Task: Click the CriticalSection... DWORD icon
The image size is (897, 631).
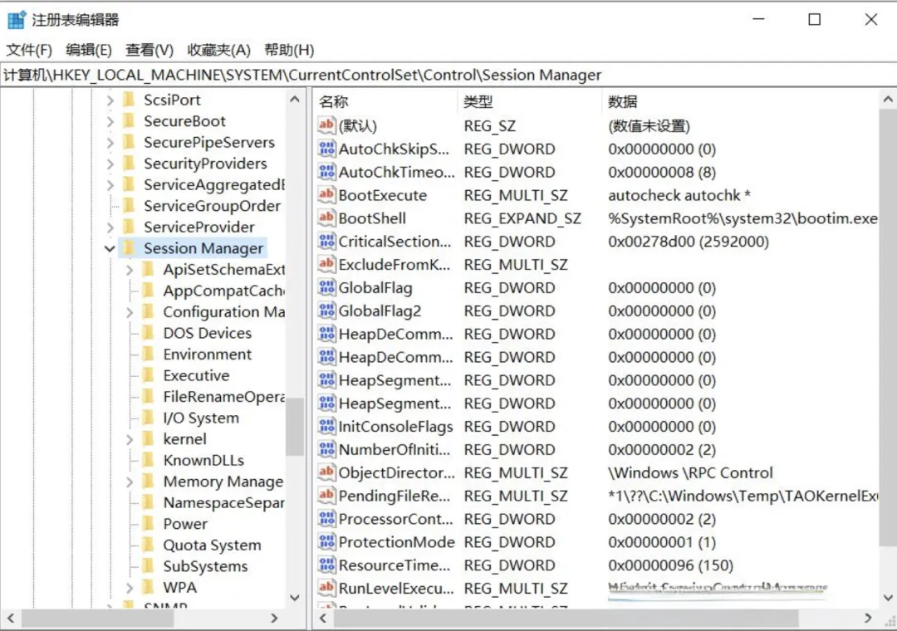Action: click(326, 242)
